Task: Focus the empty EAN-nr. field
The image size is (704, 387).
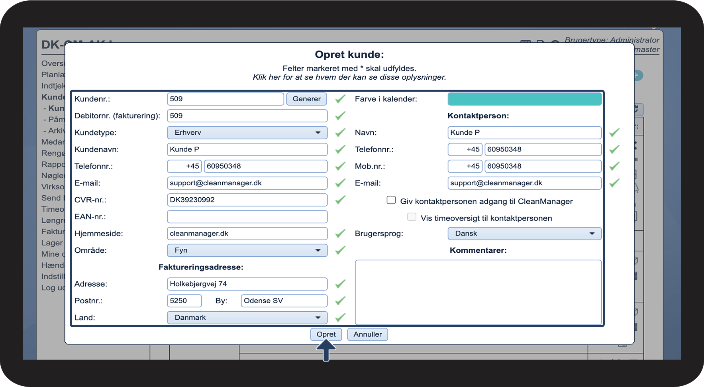Action: coord(247,217)
